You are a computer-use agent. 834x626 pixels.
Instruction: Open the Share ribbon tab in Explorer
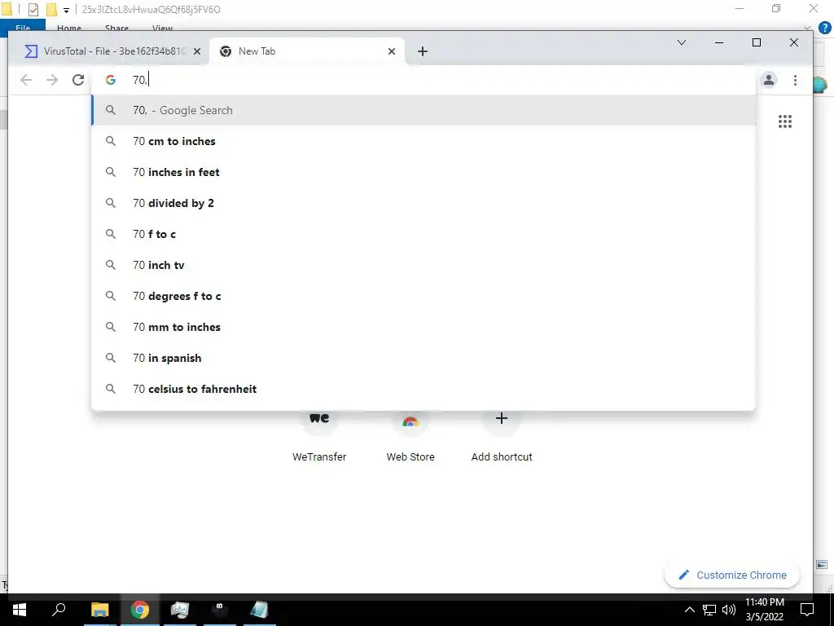[x=116, y=27]
